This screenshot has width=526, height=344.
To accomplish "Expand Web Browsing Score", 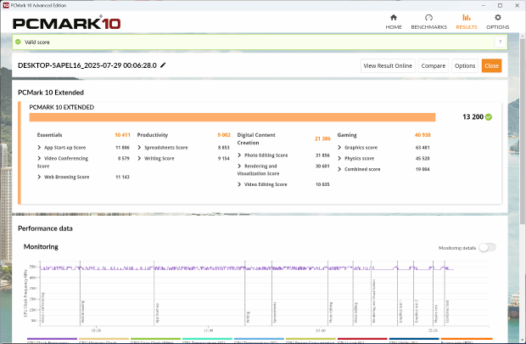I will pyautogui.click(x=39, y=177).
